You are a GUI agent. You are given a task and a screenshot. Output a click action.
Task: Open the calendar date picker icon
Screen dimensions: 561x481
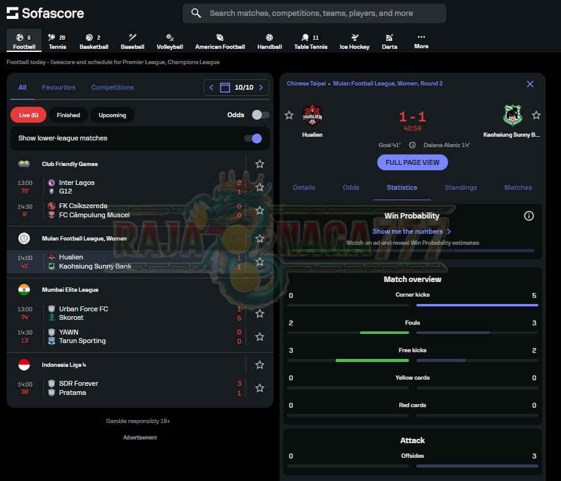click(x=225, y=88)
